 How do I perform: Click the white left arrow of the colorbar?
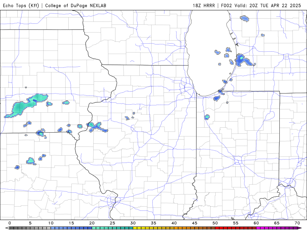7,228
